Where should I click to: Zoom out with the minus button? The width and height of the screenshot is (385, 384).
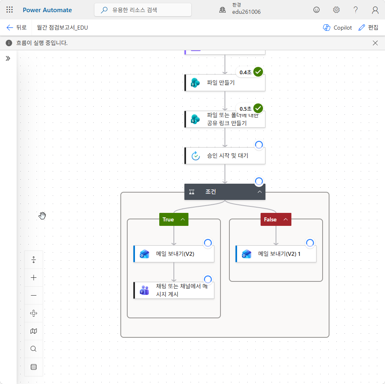tap(34, 295)
